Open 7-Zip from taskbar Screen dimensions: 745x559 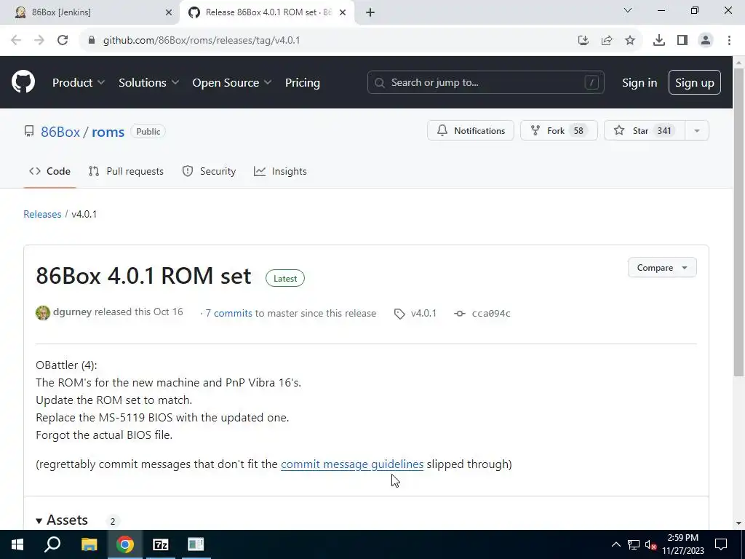161,544
